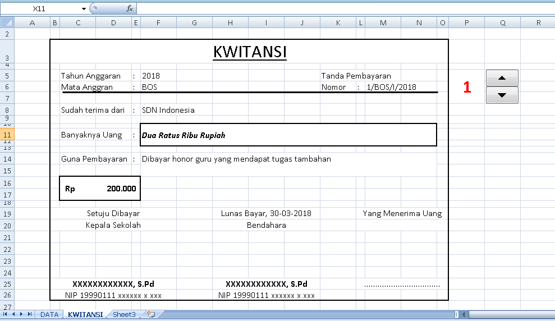This screenshot has width=555, height=321.
Task: Click the red number 1 cell
Action: [x=467, y=87]
